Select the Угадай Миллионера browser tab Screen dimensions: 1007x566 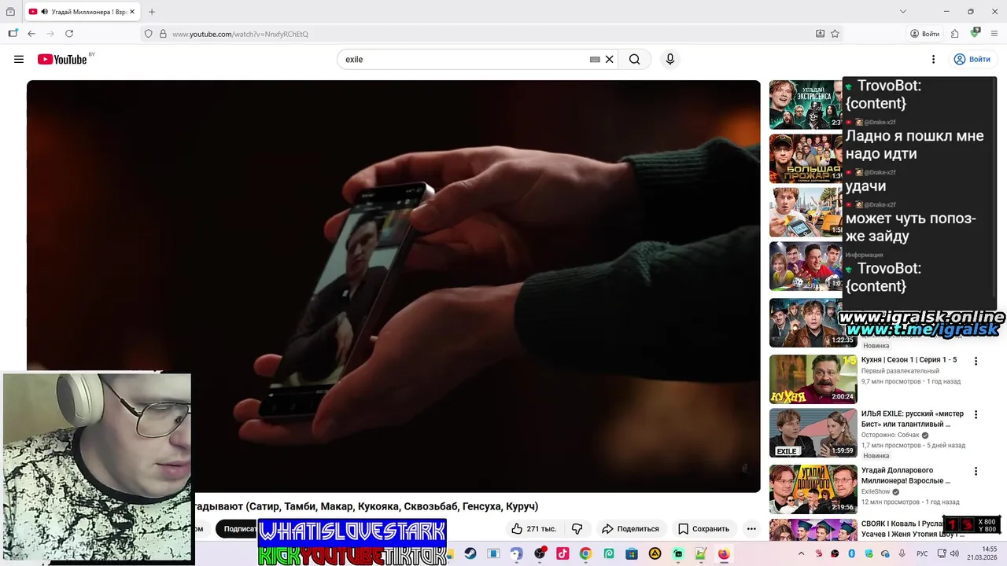coord(82,12)
